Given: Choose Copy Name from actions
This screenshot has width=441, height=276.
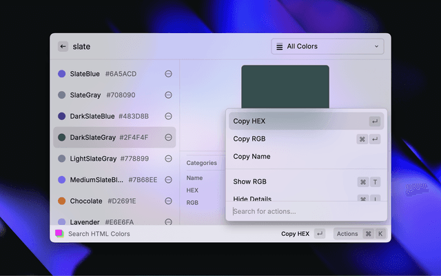Looking at the screenshot, I should pyautogui.click(x=252, y=157).
